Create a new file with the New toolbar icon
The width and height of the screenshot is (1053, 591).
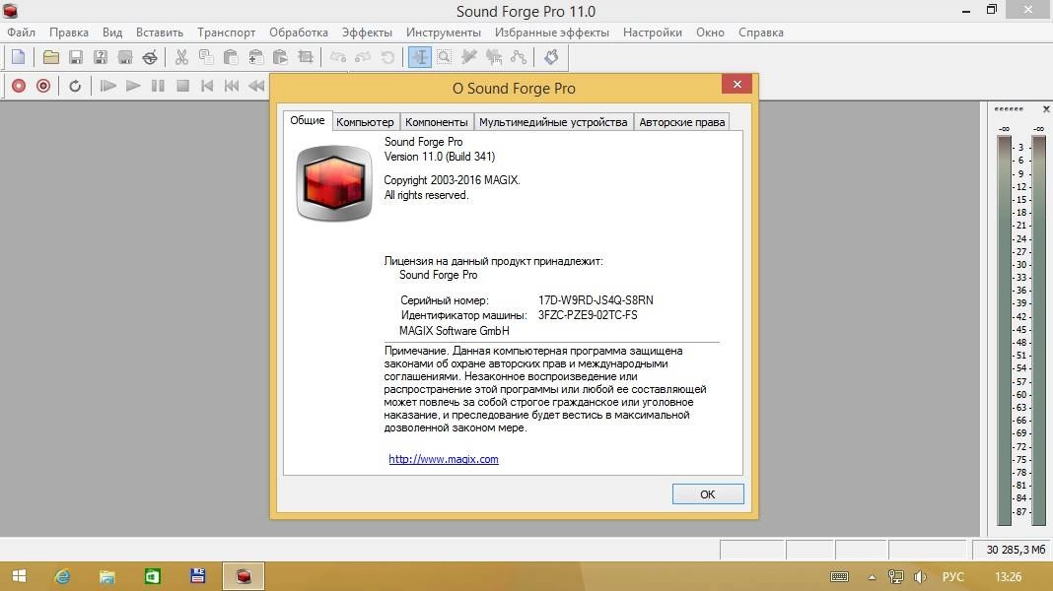pos(19,57)
